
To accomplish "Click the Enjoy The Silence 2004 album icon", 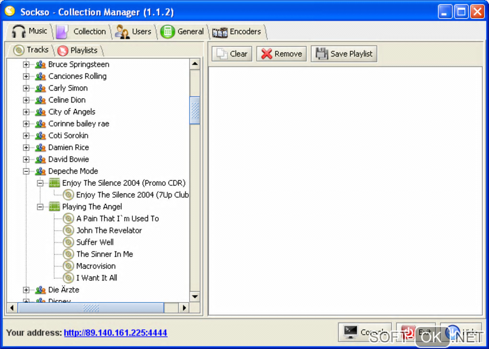I will [54, 183].
